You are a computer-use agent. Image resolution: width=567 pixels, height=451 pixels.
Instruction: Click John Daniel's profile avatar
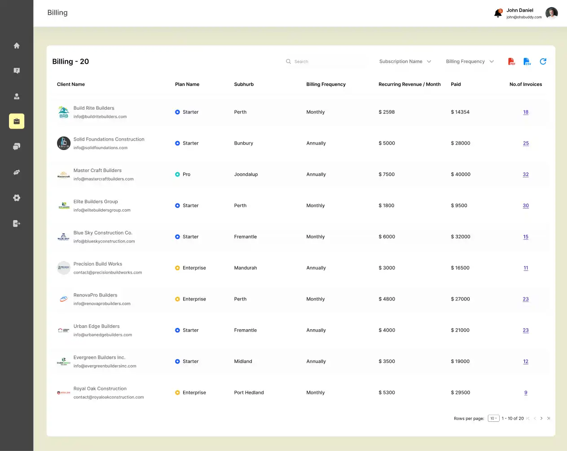tap(551, 13)
